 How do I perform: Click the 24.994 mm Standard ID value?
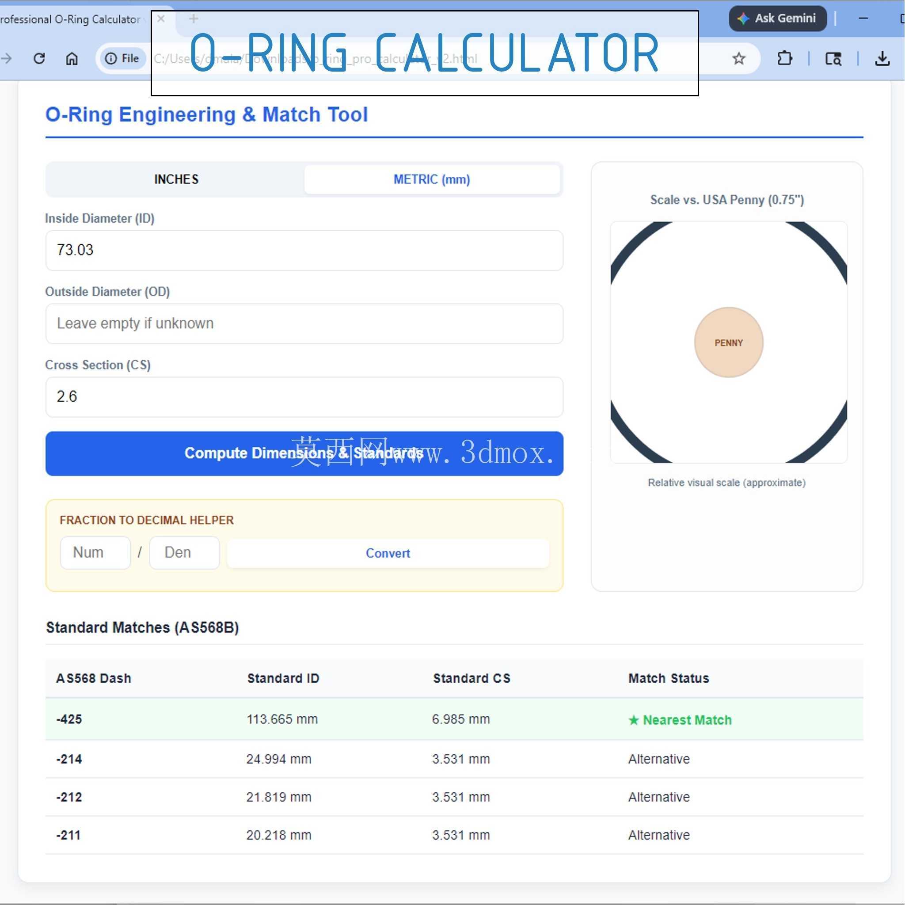(x=279, y=759)
